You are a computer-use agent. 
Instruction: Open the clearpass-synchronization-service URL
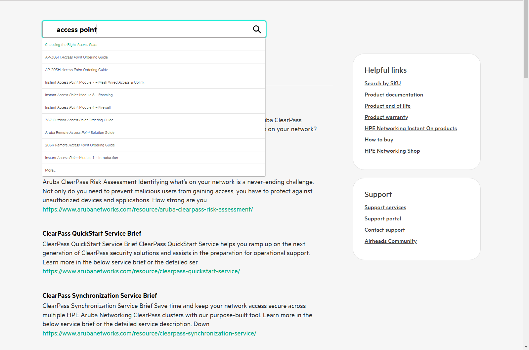tap(149, 333)
